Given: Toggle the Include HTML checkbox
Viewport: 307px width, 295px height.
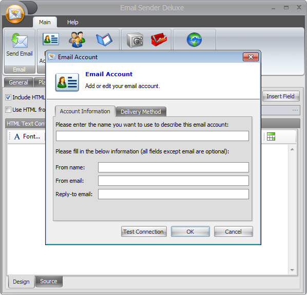Looking at the screenshot, I should click(8, 97).
